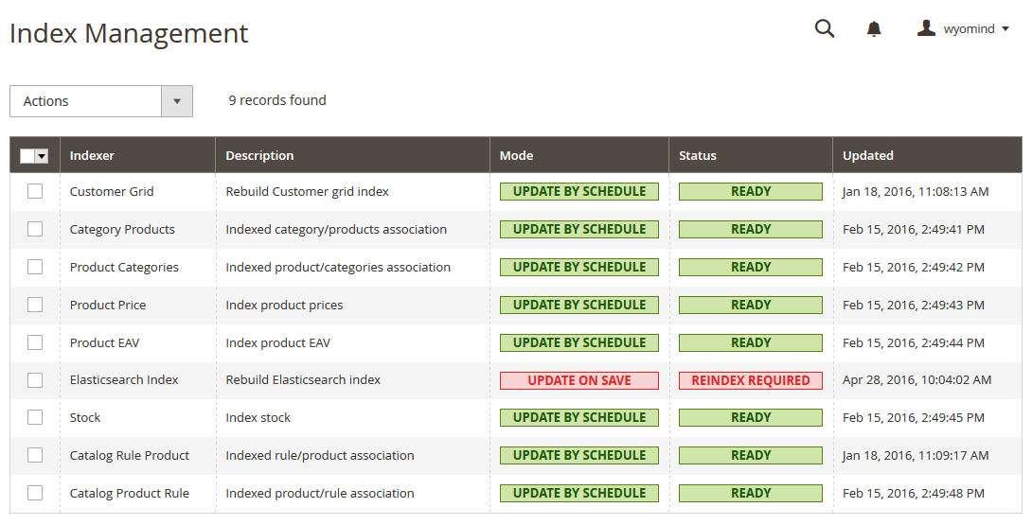The image size is (1032, 525).
Task: Click the wyomind user avatar icon
Action: tap(926, 29)
